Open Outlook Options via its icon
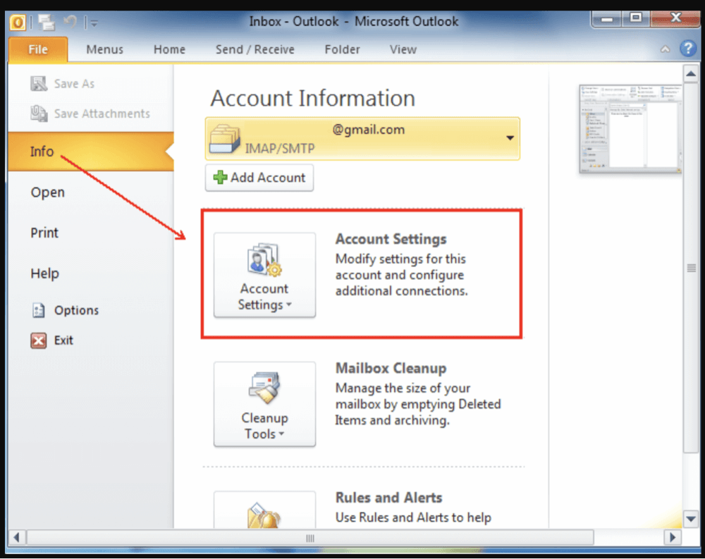This screenshot has width=705, height=559. tap(39, 310)
